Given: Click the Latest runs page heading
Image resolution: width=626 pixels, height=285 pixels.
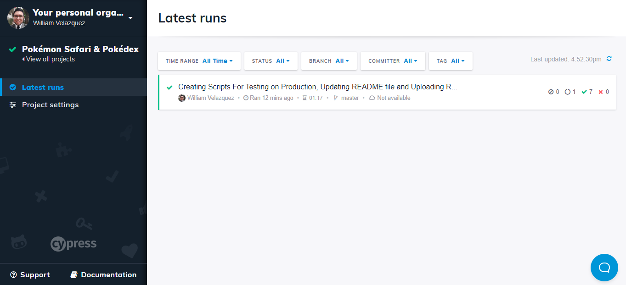Looking at the screenshot, I should (192, 18).
